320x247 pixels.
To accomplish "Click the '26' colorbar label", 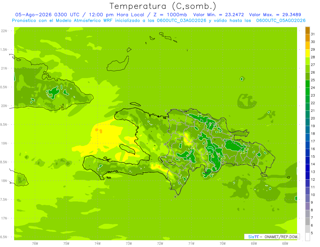I will 313,72.
